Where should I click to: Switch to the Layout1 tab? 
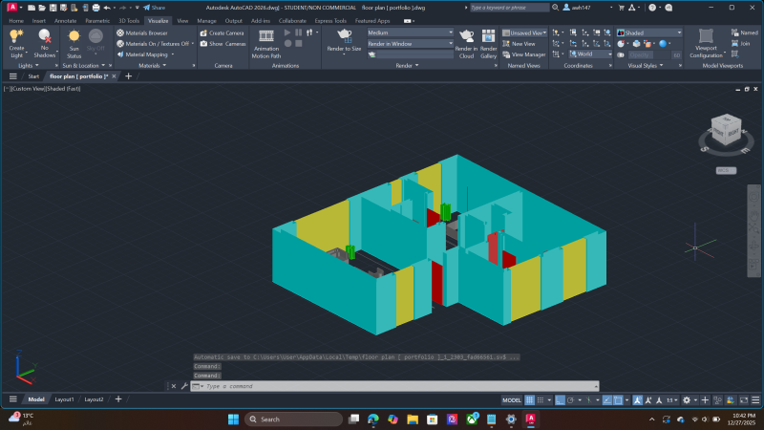[64, 399]
